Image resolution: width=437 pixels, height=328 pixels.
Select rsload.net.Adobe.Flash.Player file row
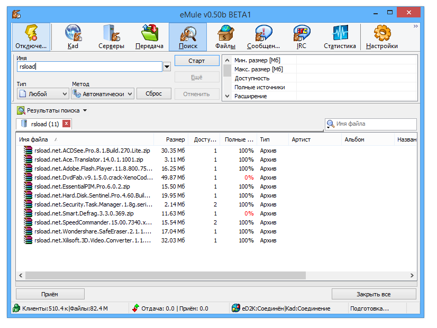pyautogui.click(x=216, y=168)
